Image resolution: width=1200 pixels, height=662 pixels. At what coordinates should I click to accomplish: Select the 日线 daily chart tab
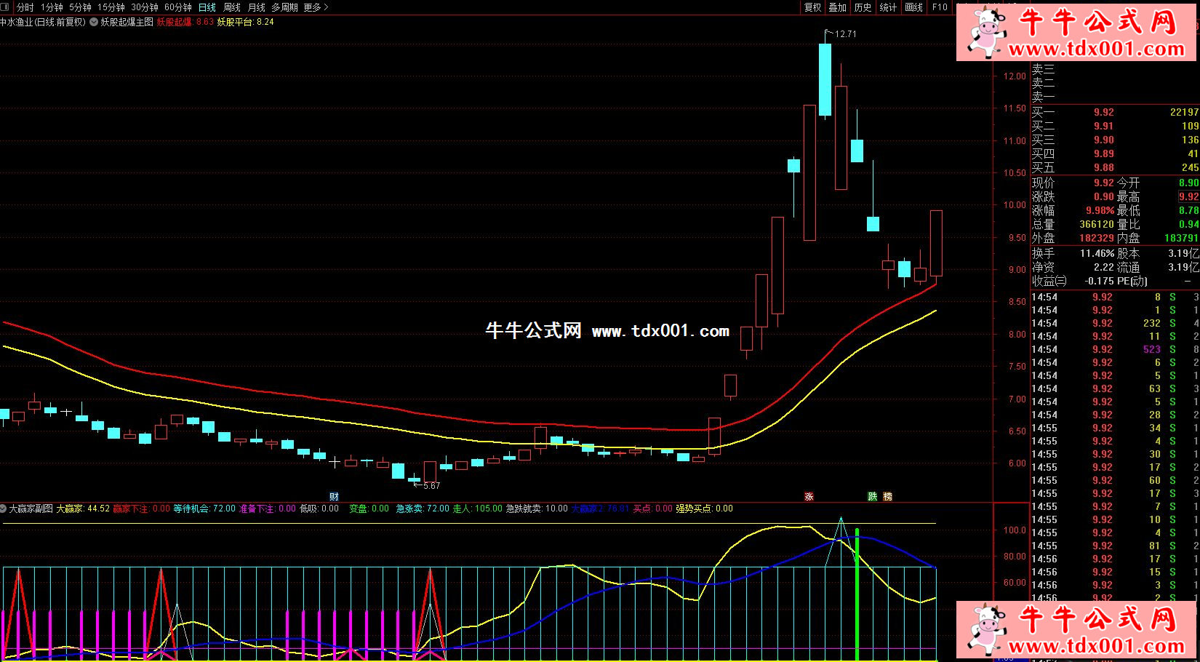[207, 7]
